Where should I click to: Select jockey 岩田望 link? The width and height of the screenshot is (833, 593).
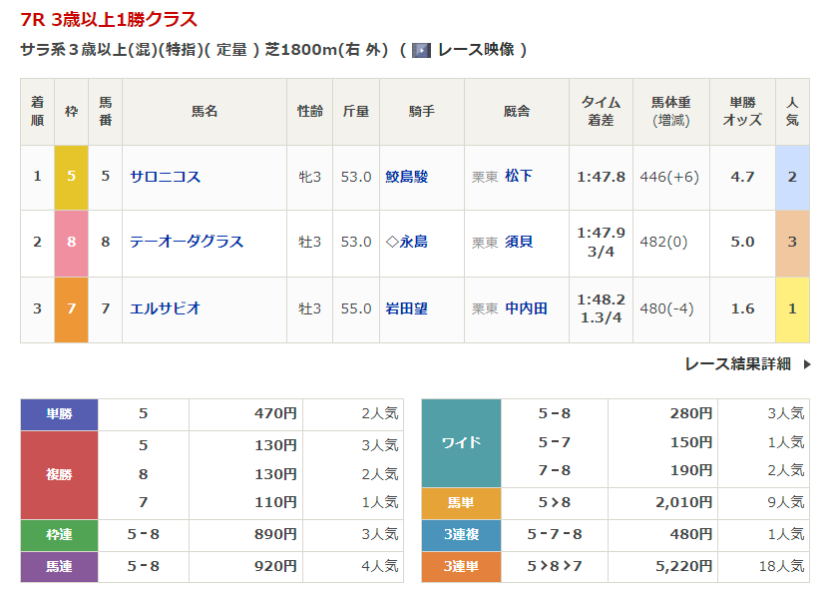406,308
